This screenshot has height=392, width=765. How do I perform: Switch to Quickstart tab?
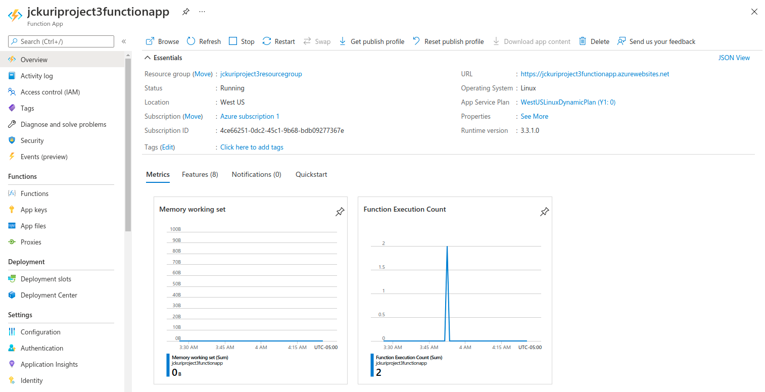pyautogui.click(x=311, y=174)
